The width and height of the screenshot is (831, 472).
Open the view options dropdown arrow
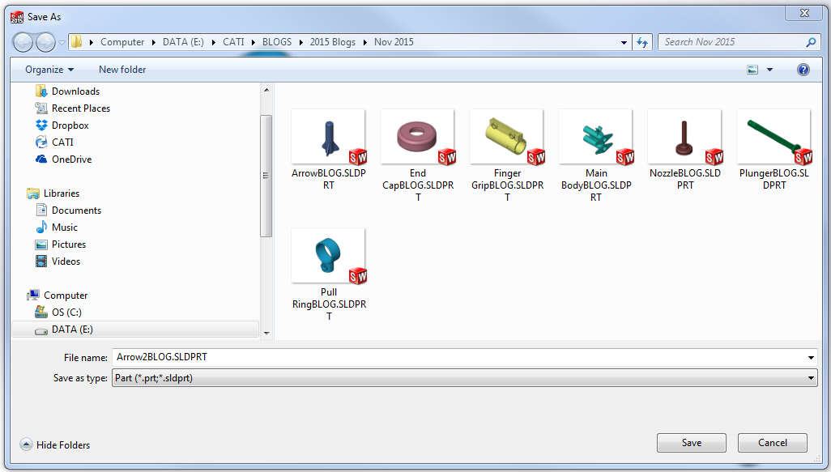pyautogui.click(x=769, y=70)
